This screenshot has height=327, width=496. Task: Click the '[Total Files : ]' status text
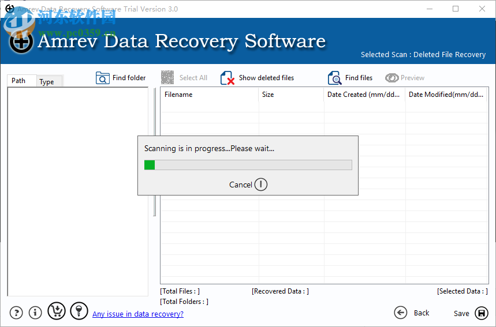(x=180, y=291)
